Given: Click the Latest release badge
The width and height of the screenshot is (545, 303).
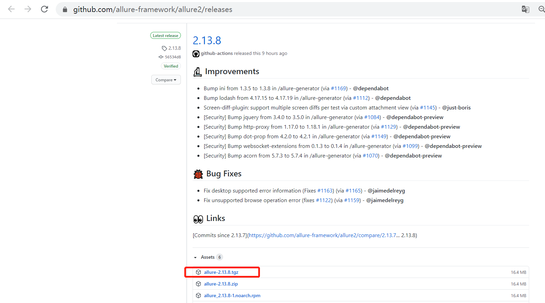Looking at the screenshot, I should (x=165, y=35).
